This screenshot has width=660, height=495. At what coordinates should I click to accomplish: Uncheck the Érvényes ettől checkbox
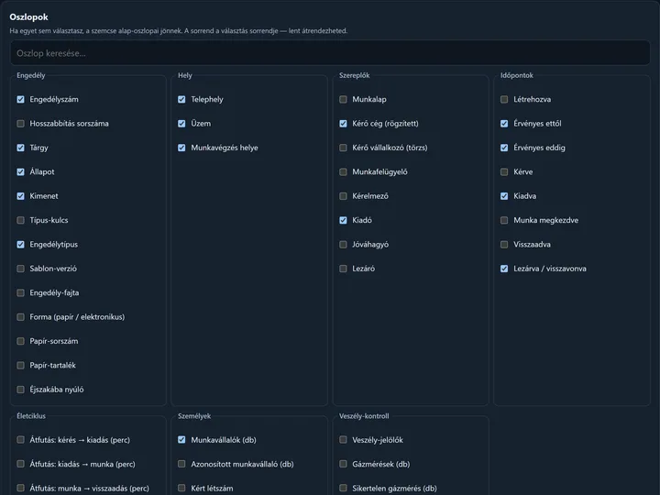504,124
